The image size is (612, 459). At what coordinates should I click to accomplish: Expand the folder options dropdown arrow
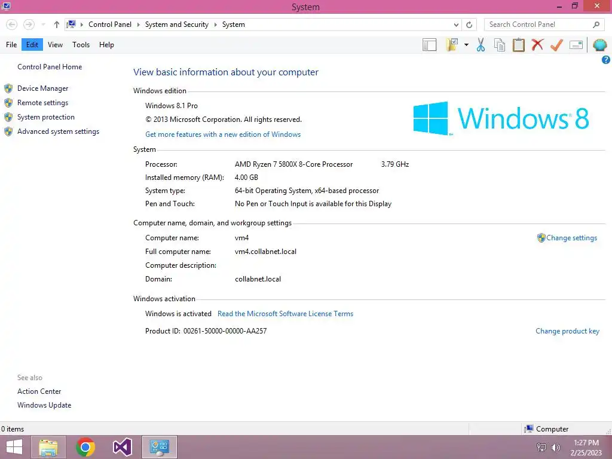click(x=466, y=45)
